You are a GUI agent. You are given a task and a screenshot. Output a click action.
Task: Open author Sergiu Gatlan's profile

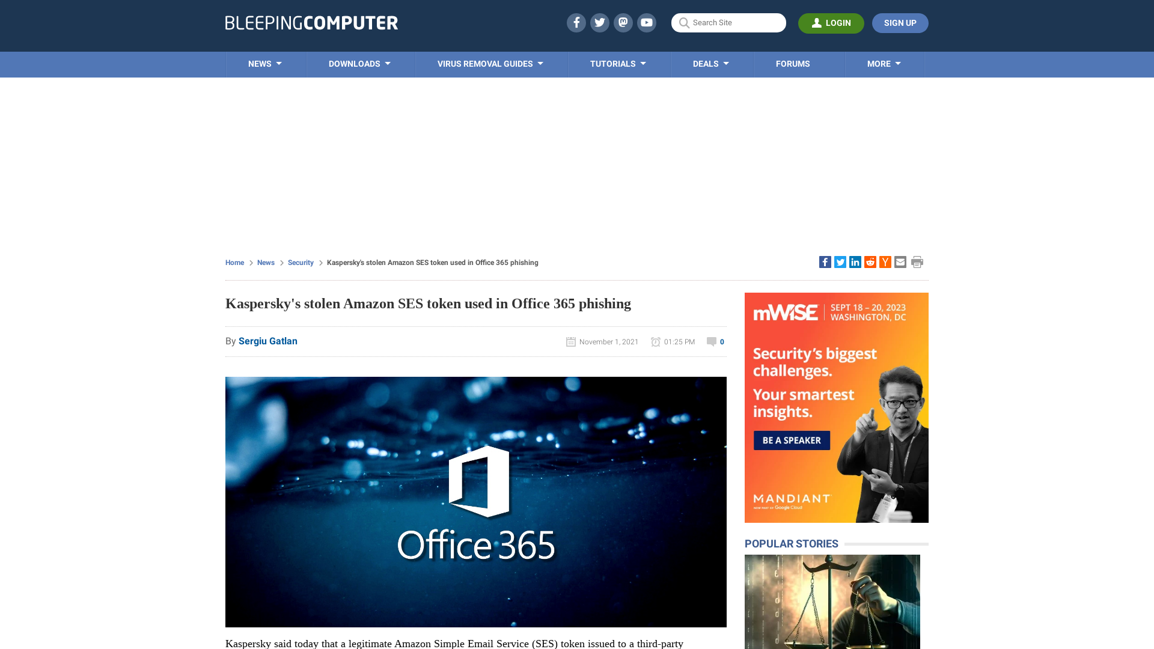pos(268,341)
